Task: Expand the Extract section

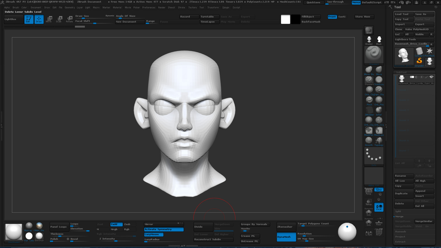Action: [x=400, y=242]
